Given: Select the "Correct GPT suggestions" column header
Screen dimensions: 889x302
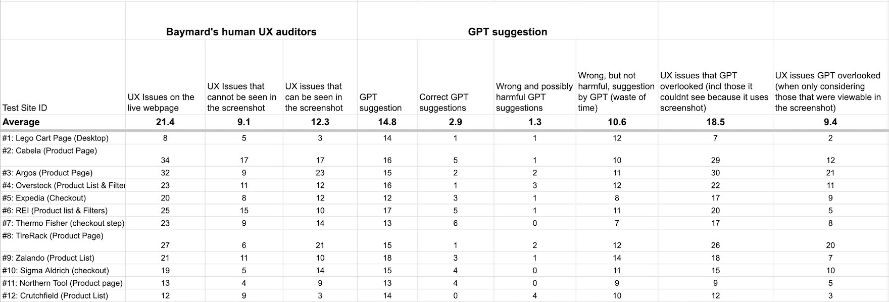Looking at the screenshot, I should point(444,102).
